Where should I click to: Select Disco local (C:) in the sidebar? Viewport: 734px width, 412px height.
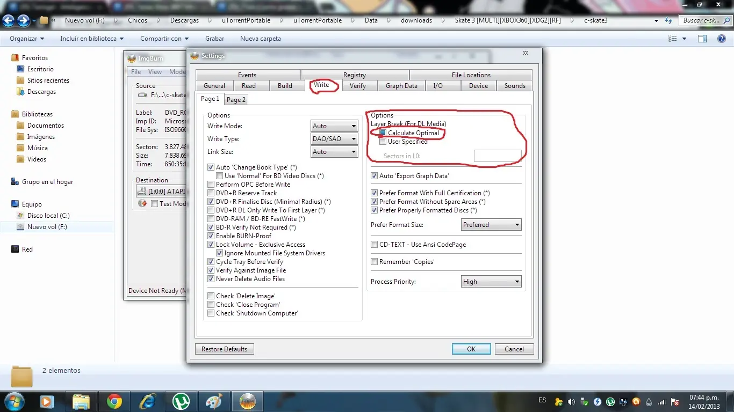click(x=48, y=216)
